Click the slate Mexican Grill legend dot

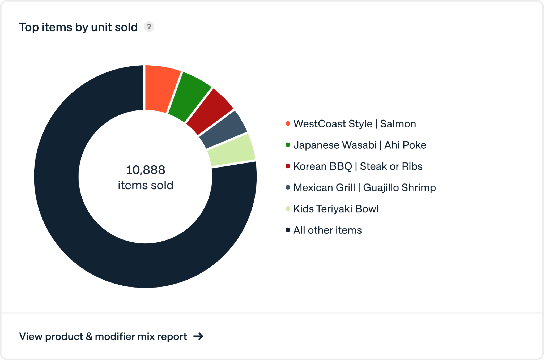(x=288, y=187)
